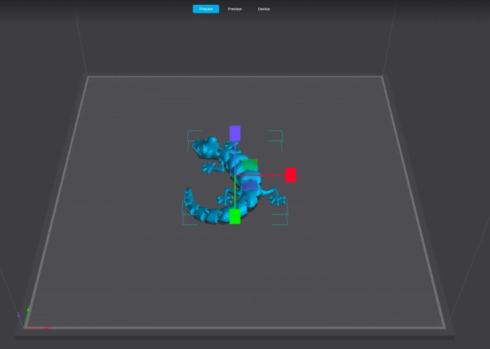This screenshot has height=349, width=490.
Task: Click the purple Z-axis move handle
Action: [235, 133]
